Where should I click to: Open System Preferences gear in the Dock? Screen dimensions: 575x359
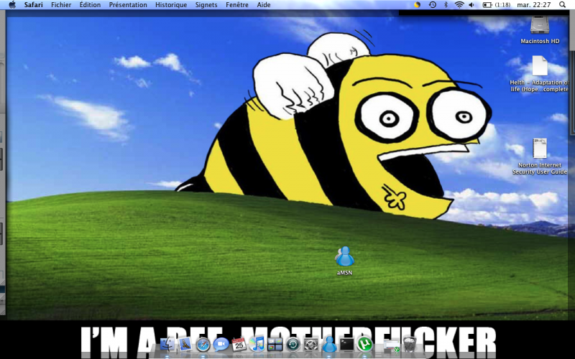tap(311, 345)
